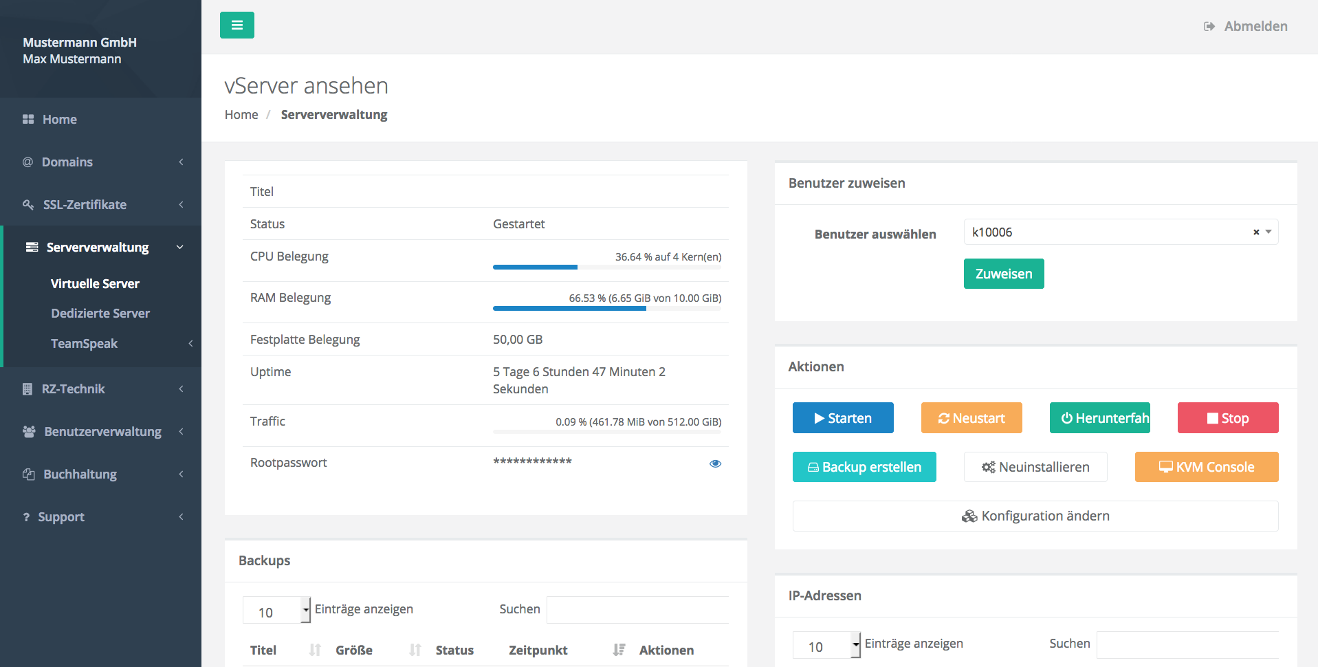
Task: Sort backups by Größe column arrows
Action: click(415, 650)
